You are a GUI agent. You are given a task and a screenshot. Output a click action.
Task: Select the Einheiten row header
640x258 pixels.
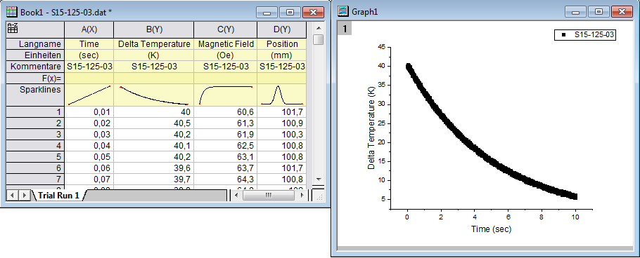tap(35, 55)
